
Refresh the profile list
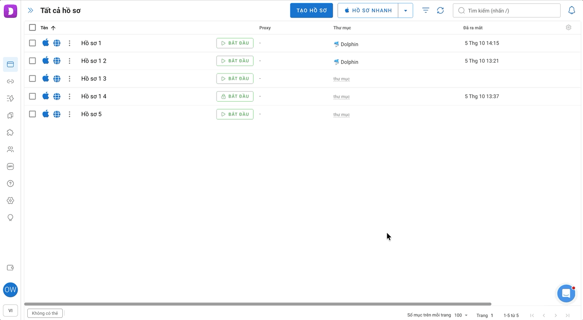tap(440, 10)
